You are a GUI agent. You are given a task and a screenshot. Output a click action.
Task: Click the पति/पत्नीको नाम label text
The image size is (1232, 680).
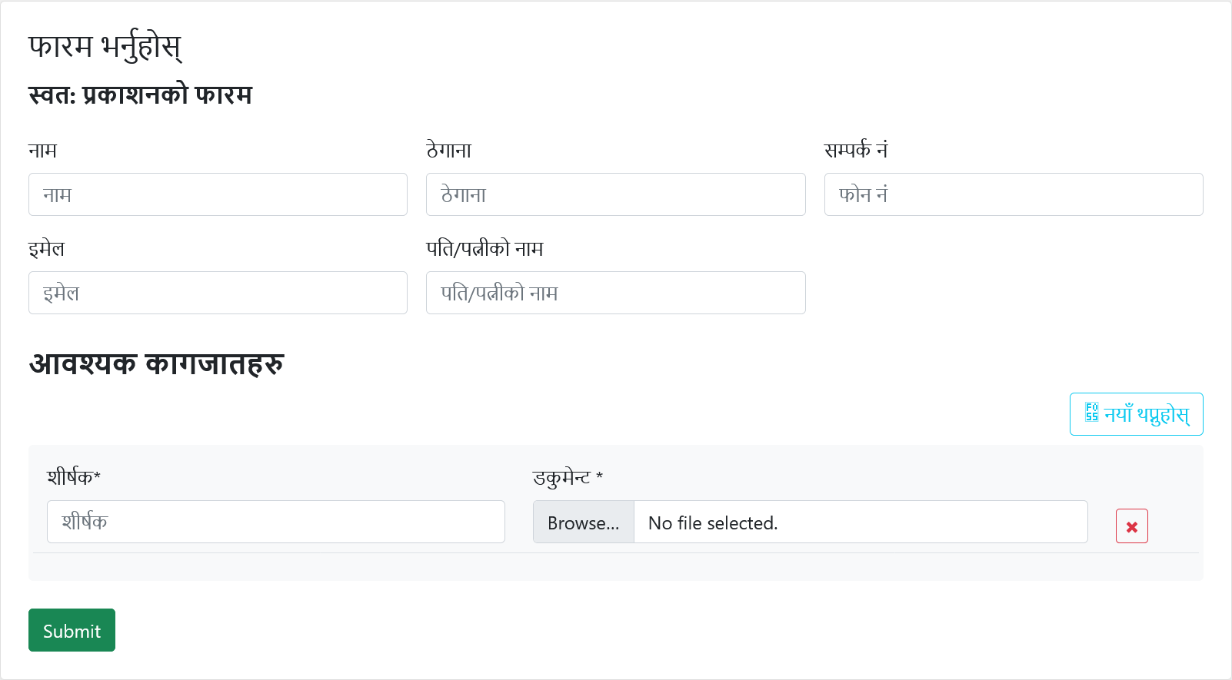coord(484,249)
